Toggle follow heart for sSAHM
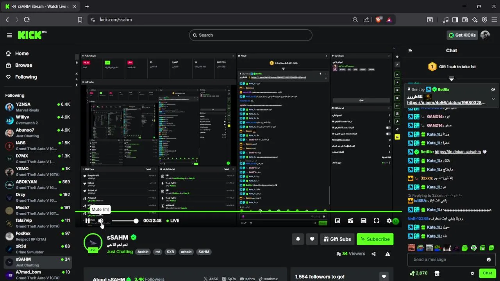Image resolution: width=500 pixels, height=281 pixels. (312, 239)
